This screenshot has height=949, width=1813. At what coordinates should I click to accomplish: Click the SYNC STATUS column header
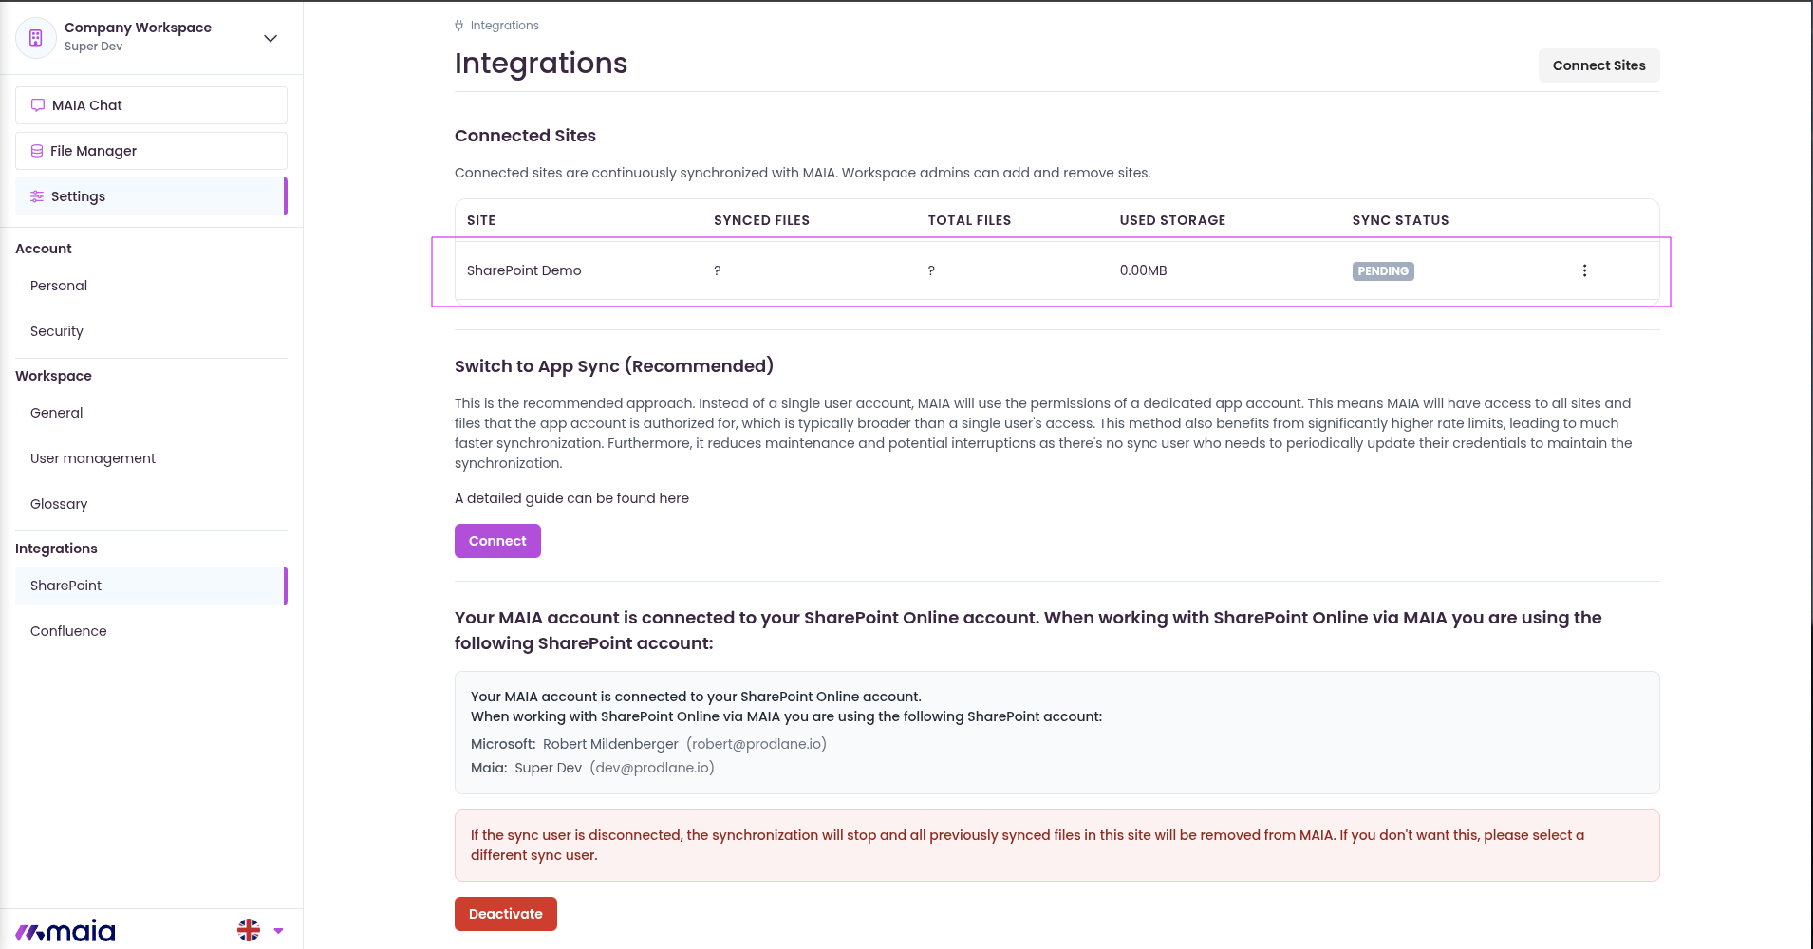[x=1401, y=220]
